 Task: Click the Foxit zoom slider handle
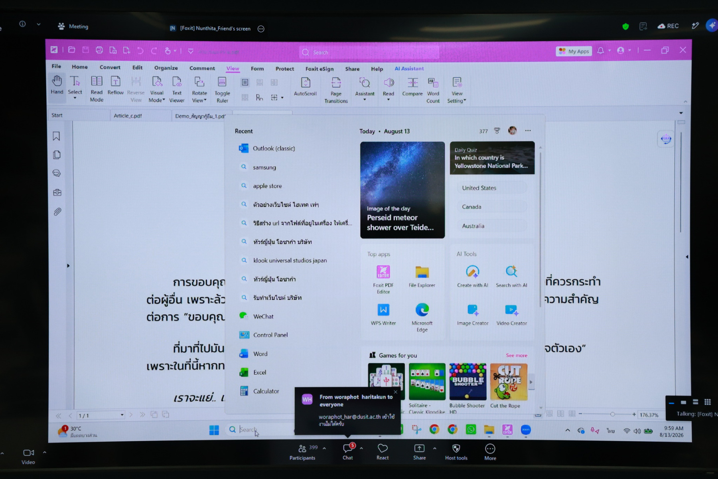click(x=612, y=414)
